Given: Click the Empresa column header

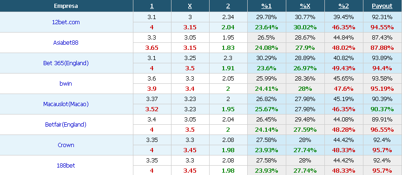Looking at the screenshot, I should point(66,6).
